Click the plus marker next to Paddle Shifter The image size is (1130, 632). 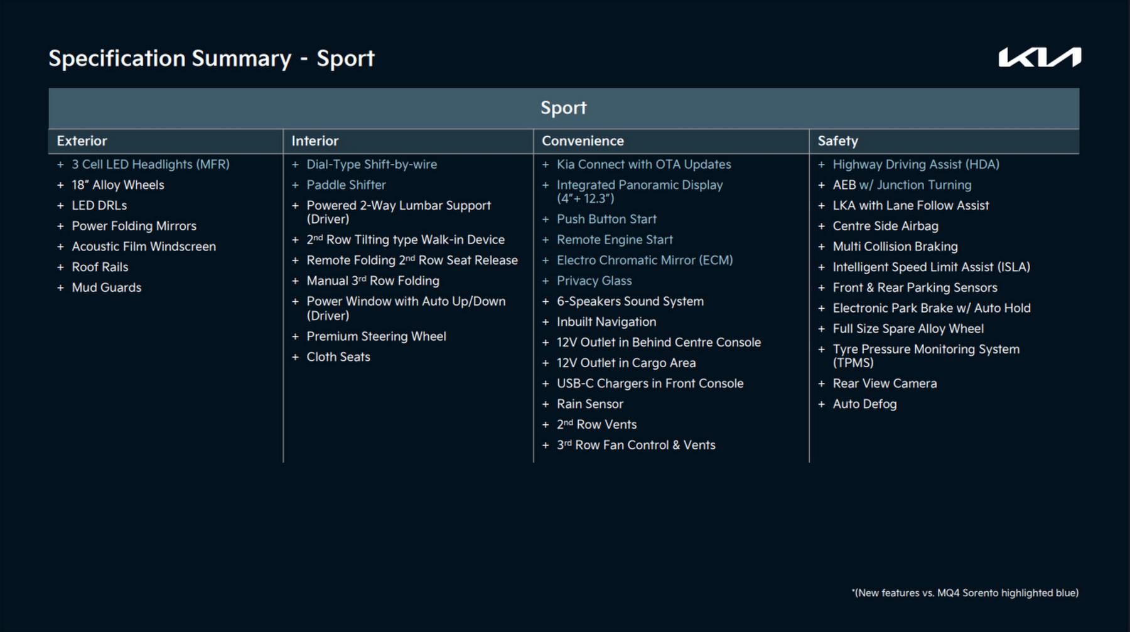(x=295, y=185)
